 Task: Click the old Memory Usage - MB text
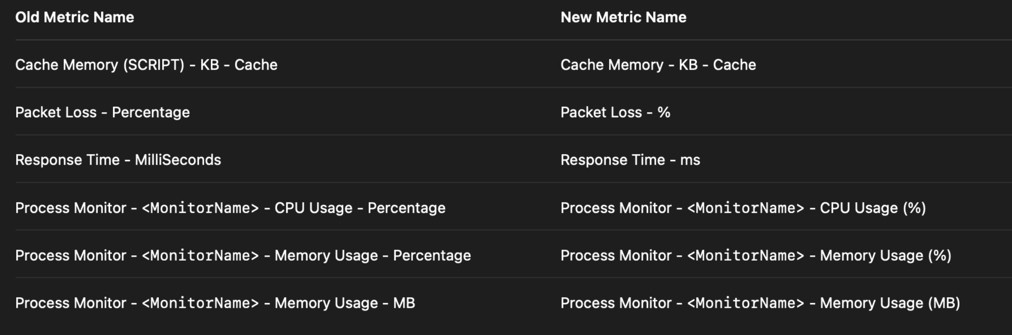[x=345, y=303]
